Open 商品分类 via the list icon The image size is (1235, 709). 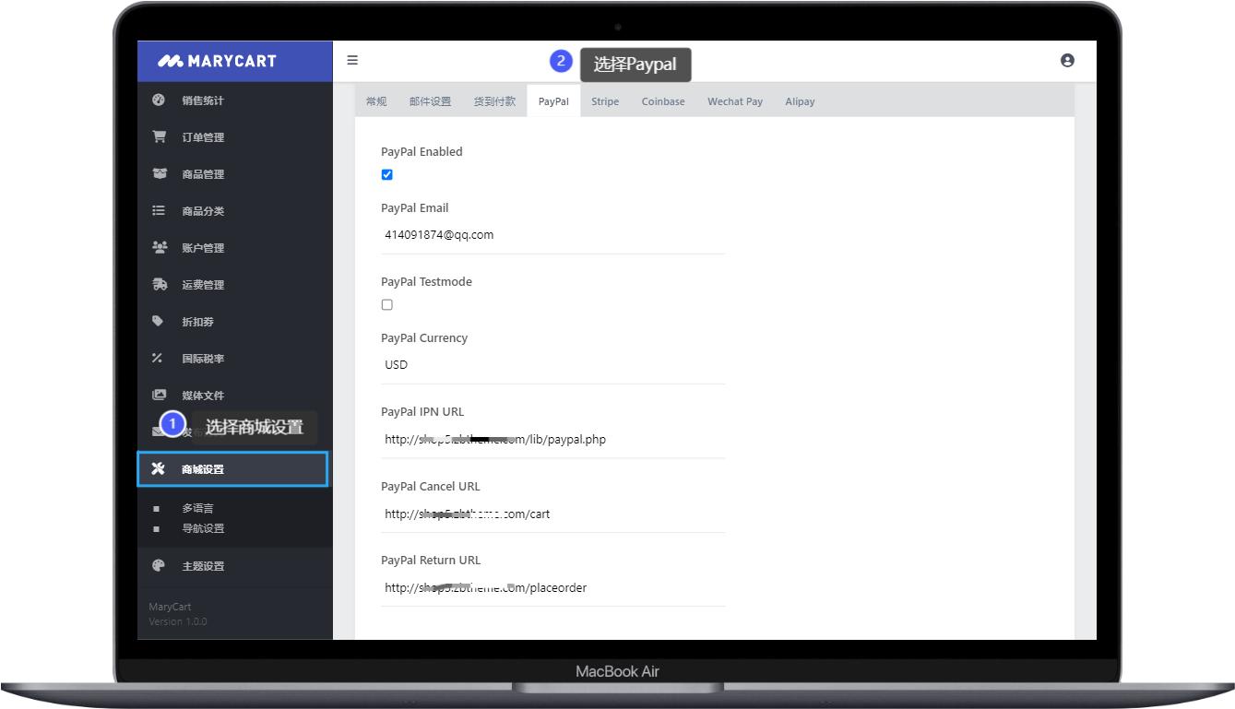click(159, 211)
